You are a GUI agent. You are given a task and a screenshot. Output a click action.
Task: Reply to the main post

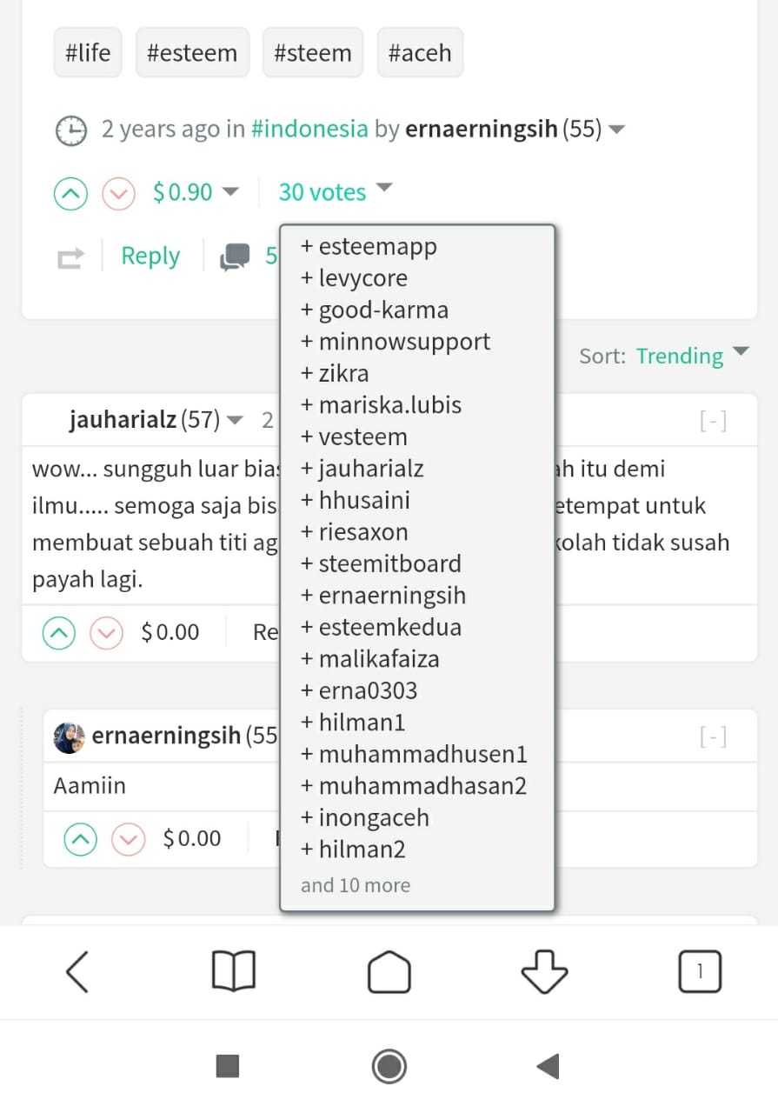click(x=150, y=257)
